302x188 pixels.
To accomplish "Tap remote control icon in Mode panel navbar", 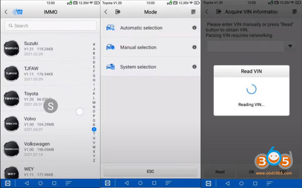I will point(108,183).
